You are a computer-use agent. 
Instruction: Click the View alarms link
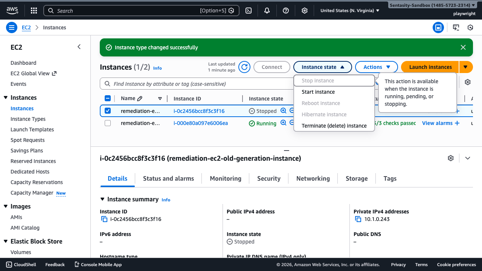[438, 123]
